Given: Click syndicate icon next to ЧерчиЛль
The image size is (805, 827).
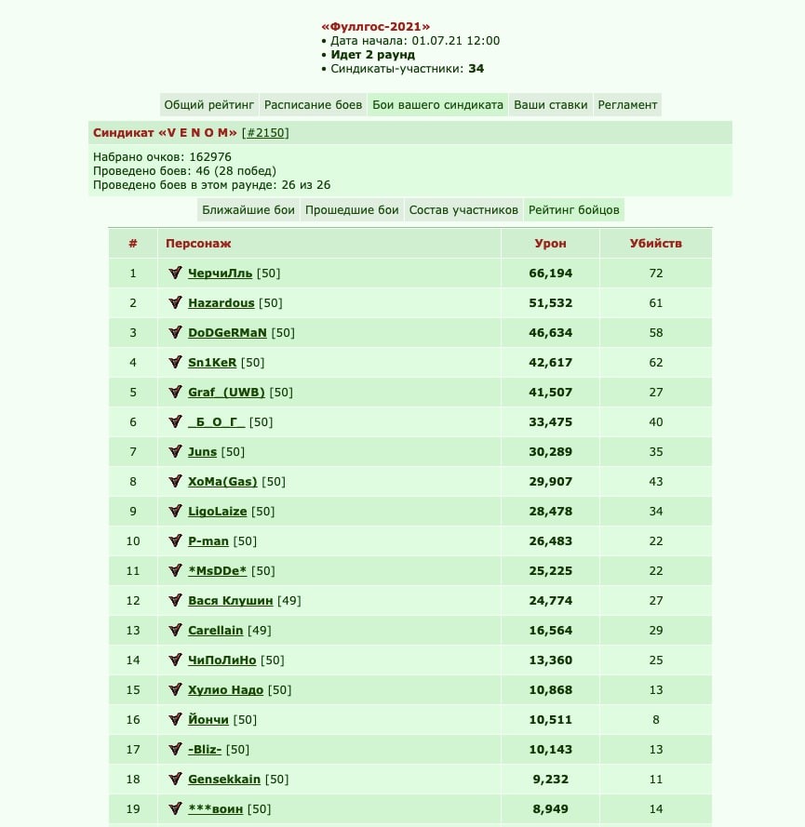Looking at the screenshot, I should (175, 273).
